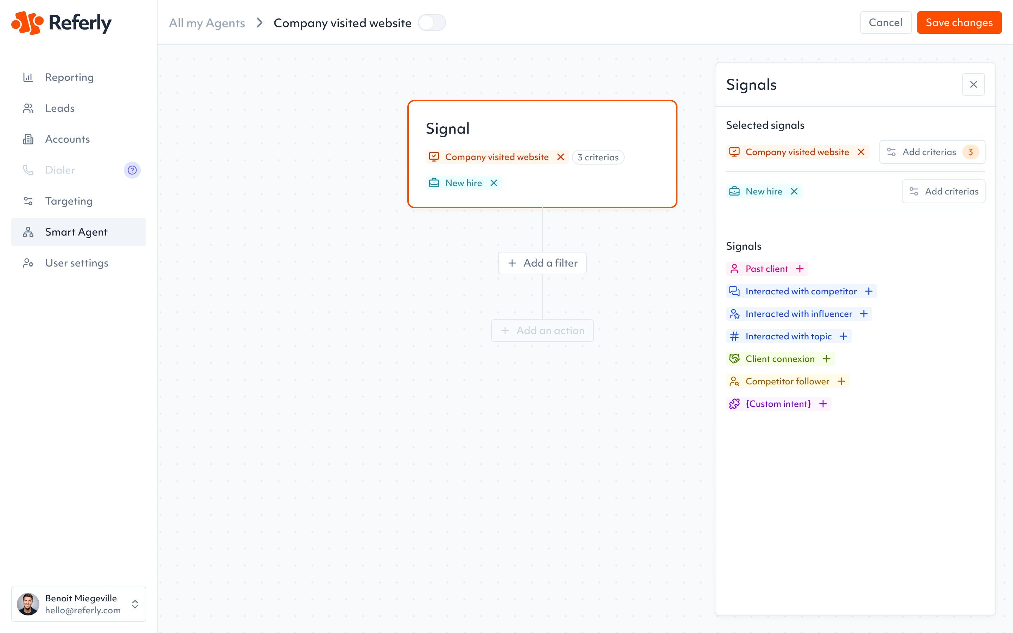The image size is (1013, 633).
Task: Add the Custom intent signal
Action: point(823,404)
